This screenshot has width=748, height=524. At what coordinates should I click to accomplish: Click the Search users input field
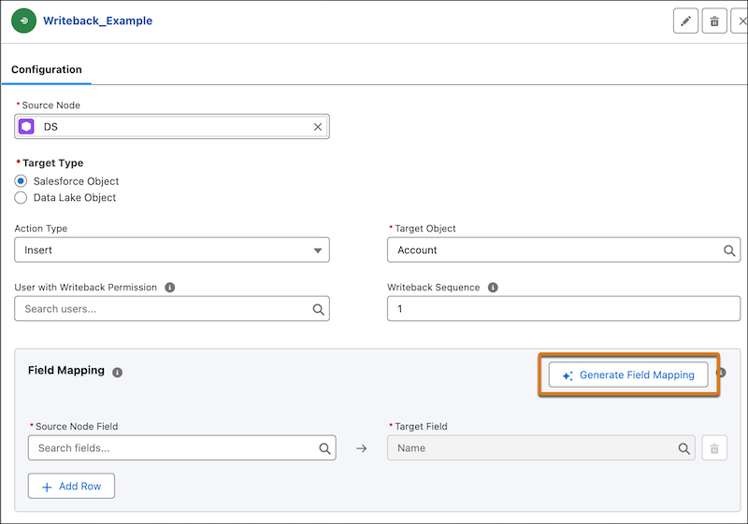(x=172, y=308)
